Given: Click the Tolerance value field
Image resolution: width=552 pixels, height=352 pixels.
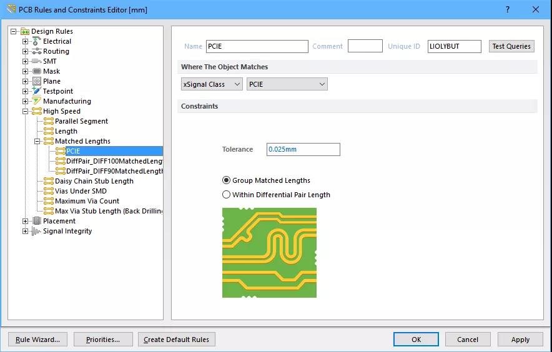Looking at the screenshot, I should coord(303,149).
